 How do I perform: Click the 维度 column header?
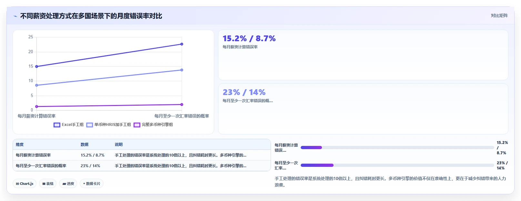(x=20, y=145)
